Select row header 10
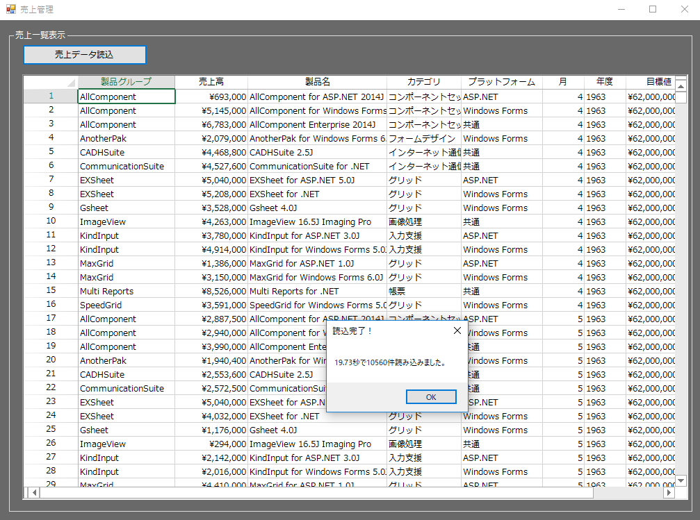 pos(51,221)
